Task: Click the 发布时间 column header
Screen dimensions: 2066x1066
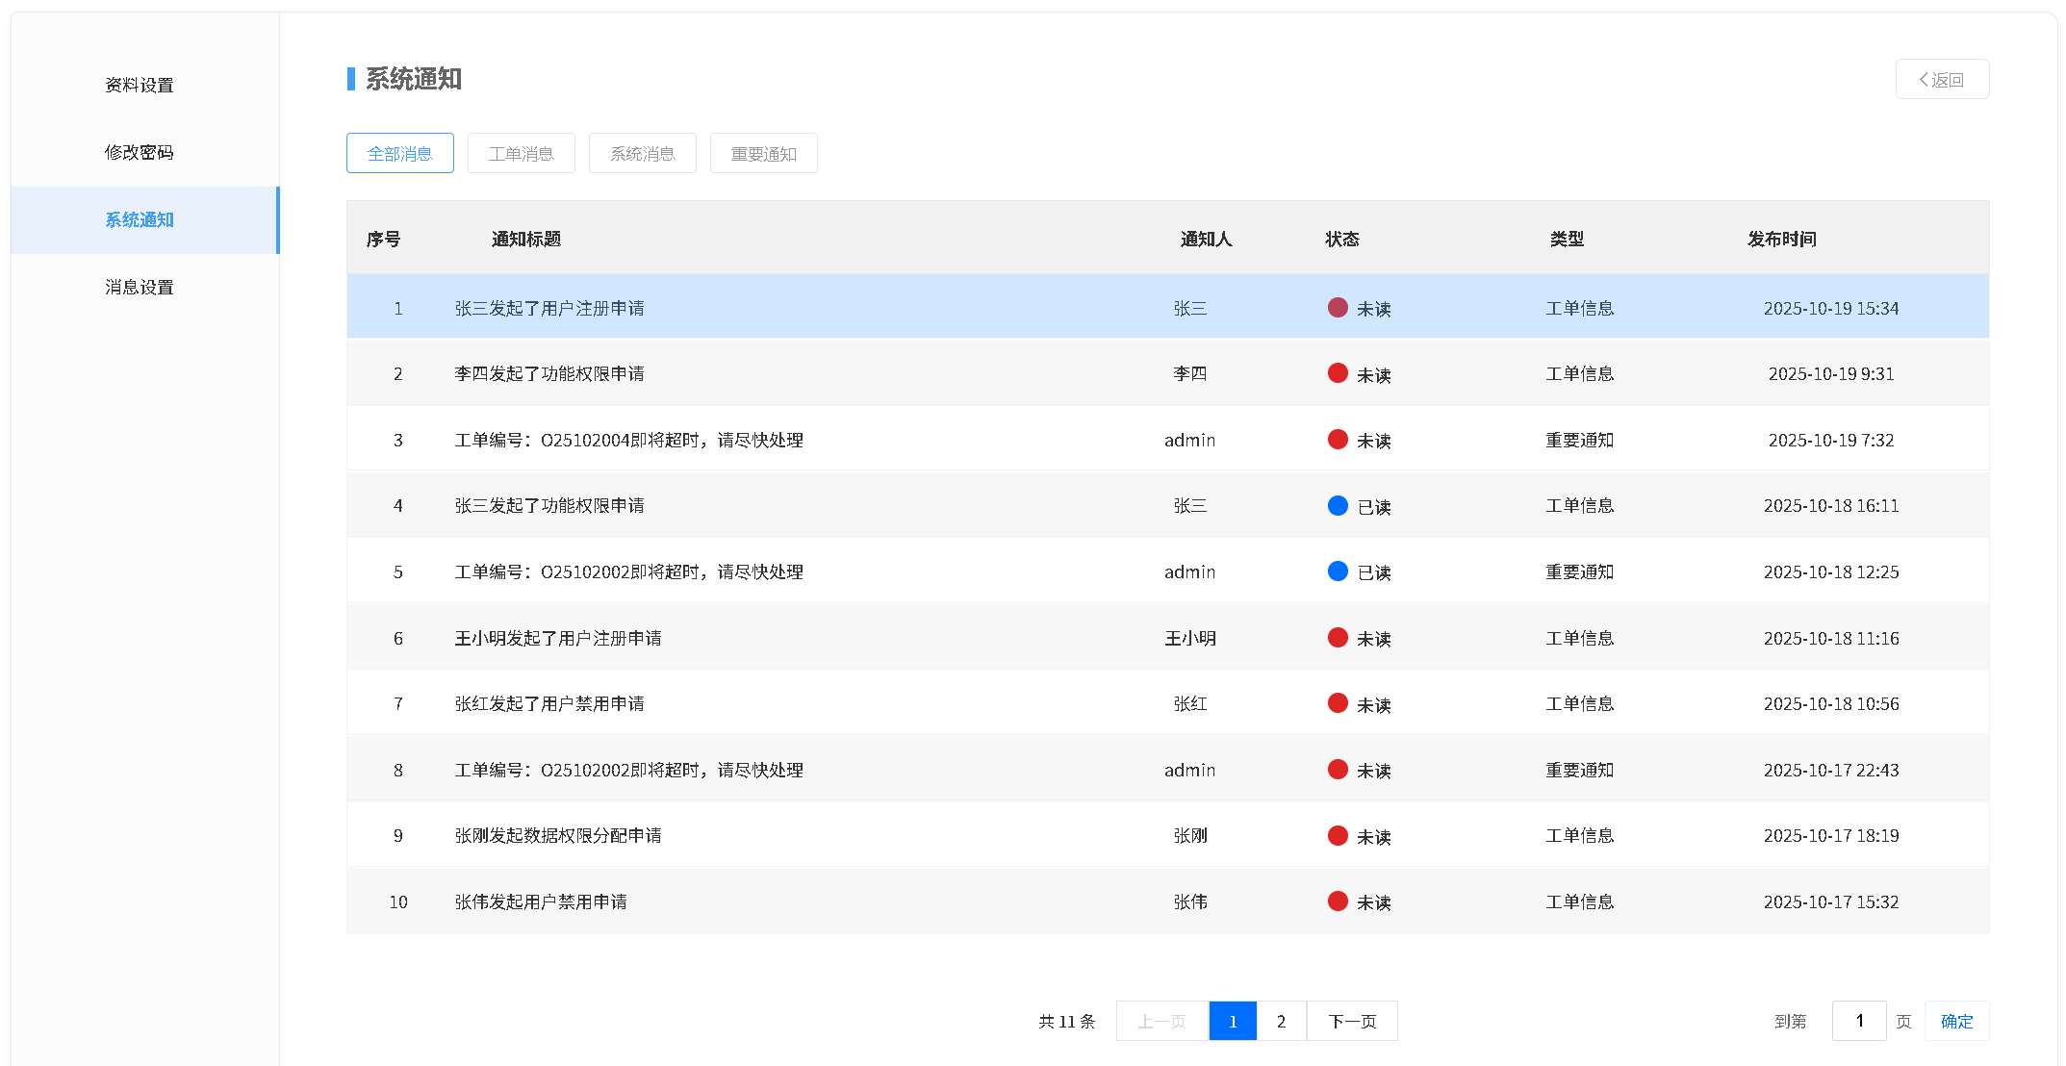Action: point(1781,239)
